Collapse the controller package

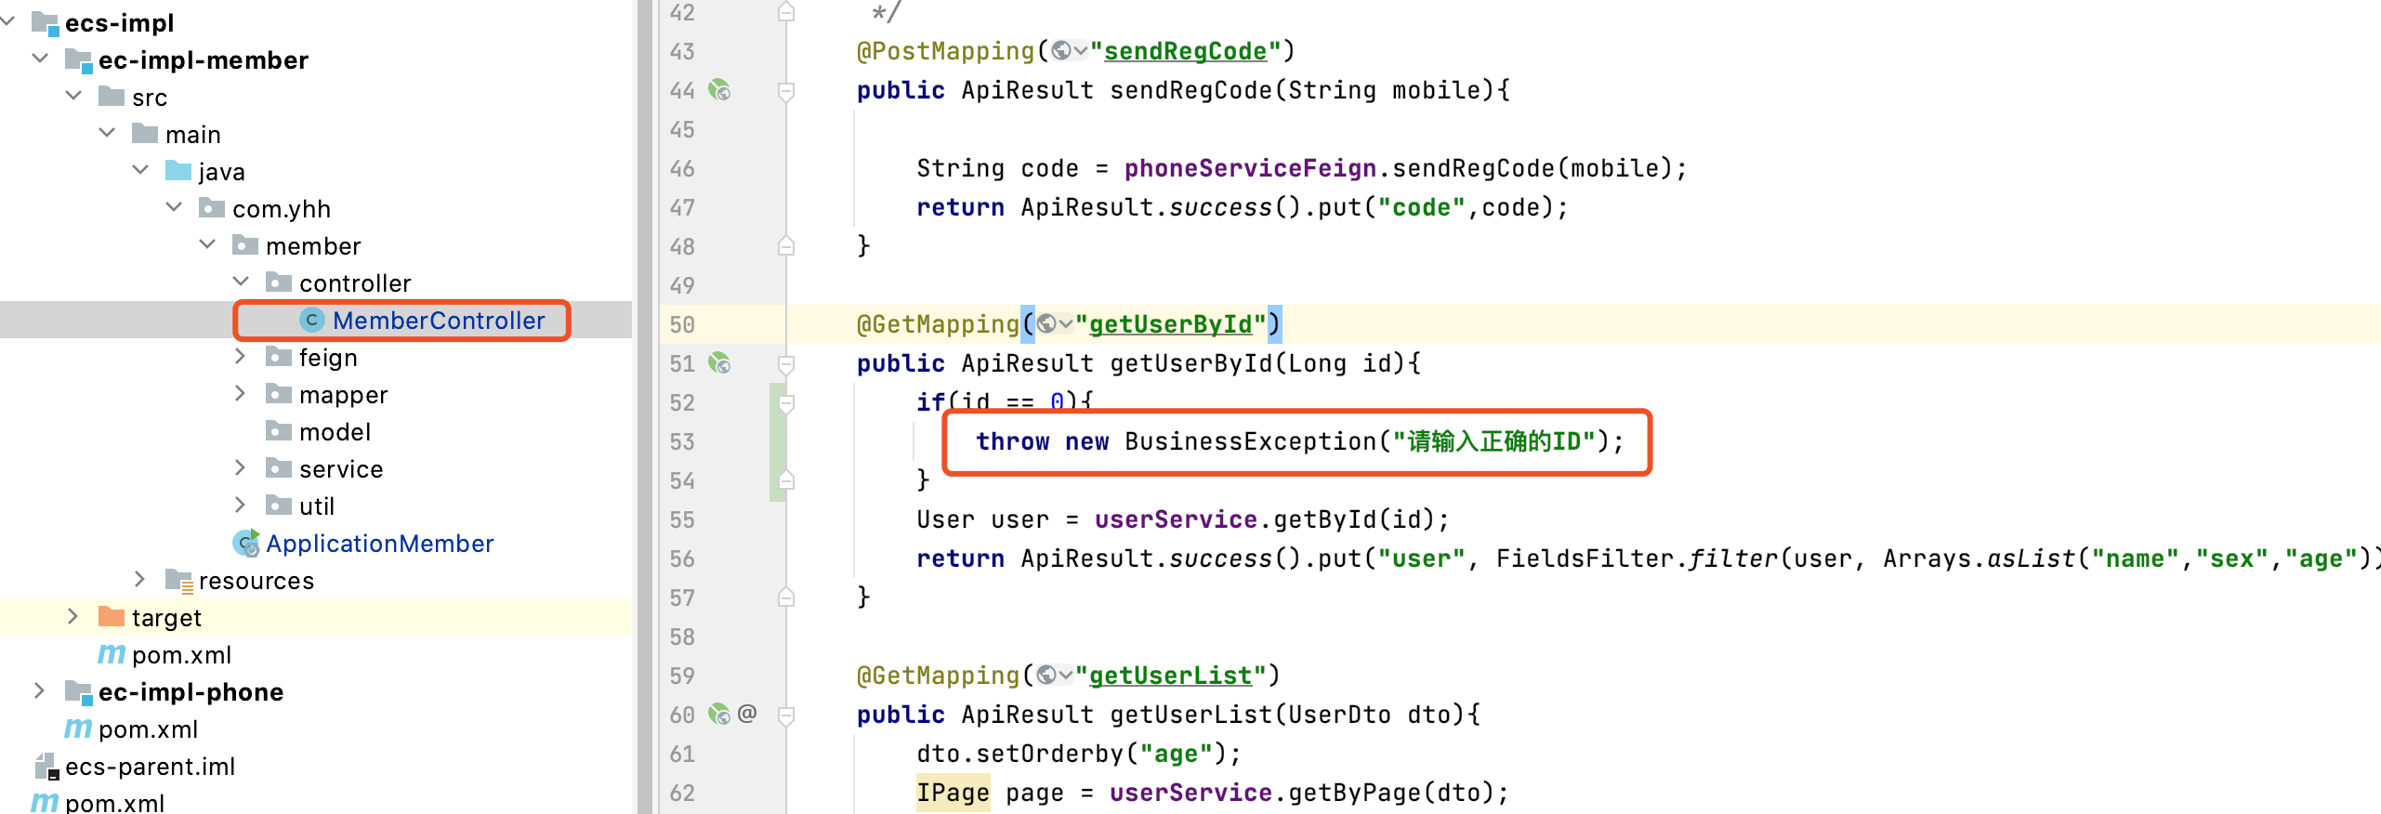241,281
